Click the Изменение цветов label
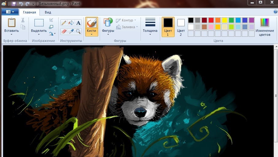The width and height of the screenshot is (278, 157). (x=264, y=32)
